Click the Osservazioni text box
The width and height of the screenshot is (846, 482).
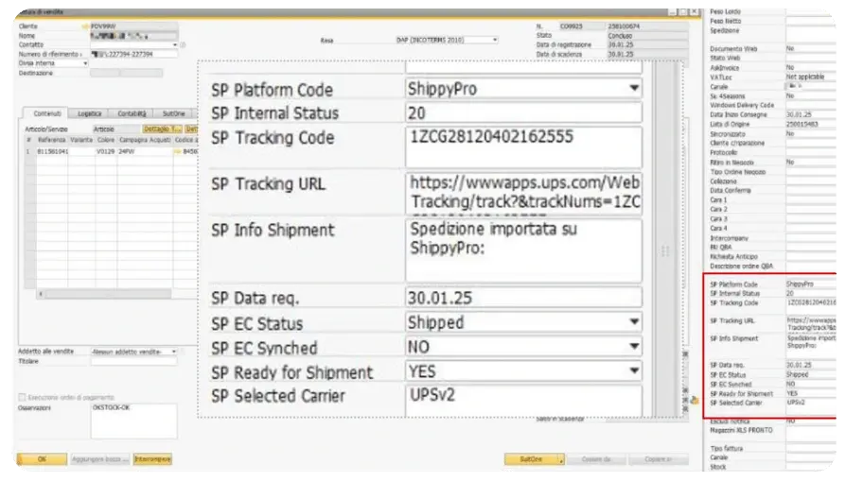point(133,421)
